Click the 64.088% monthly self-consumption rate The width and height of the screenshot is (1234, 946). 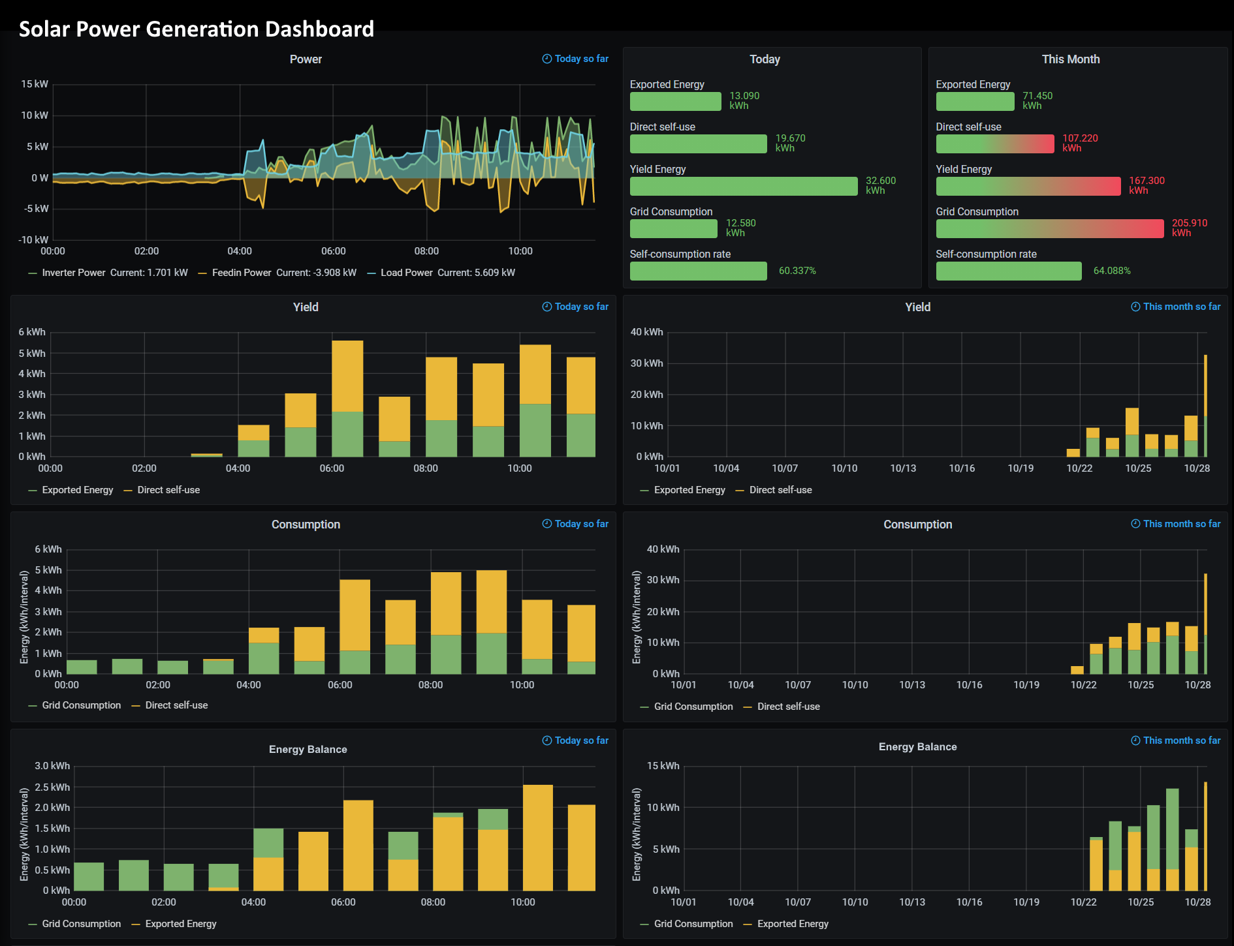(1112, 271)
